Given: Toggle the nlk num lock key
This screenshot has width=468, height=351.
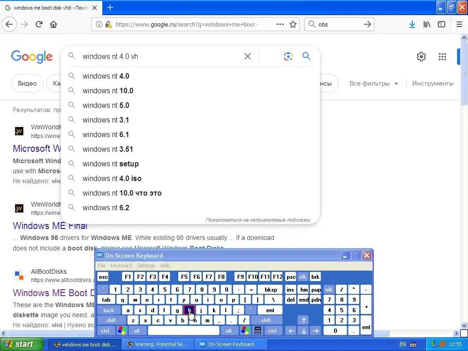Looking at the screenshot, I should tap(329, 289).
